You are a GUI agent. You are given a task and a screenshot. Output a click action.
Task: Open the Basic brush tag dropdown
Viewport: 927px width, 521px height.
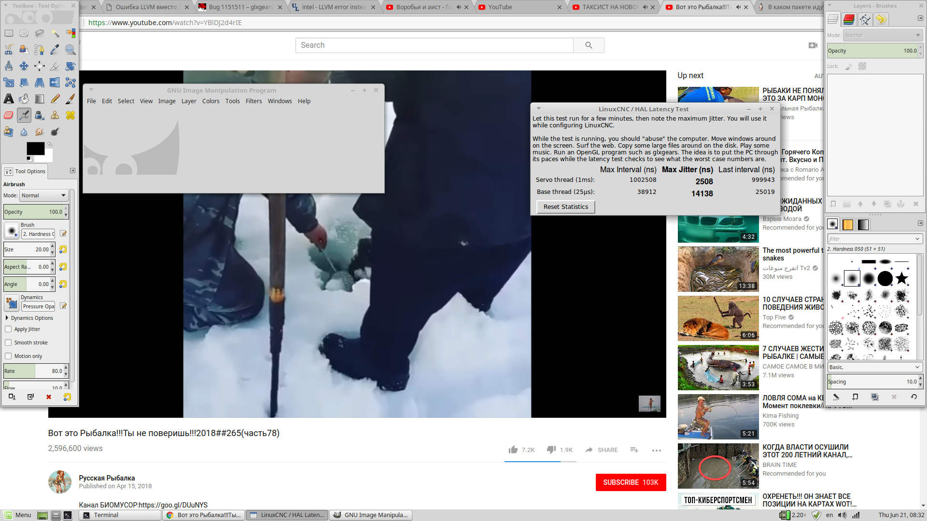[x=874, y=367]
